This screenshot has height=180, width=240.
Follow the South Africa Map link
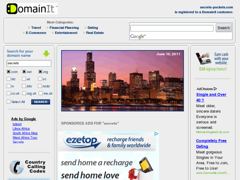[x=25, y=133]
